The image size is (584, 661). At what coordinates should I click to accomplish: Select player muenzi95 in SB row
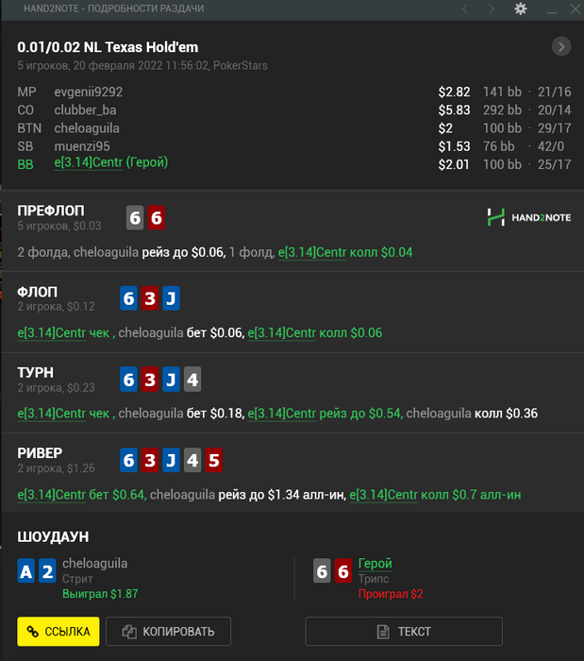(x=82, y=146)
